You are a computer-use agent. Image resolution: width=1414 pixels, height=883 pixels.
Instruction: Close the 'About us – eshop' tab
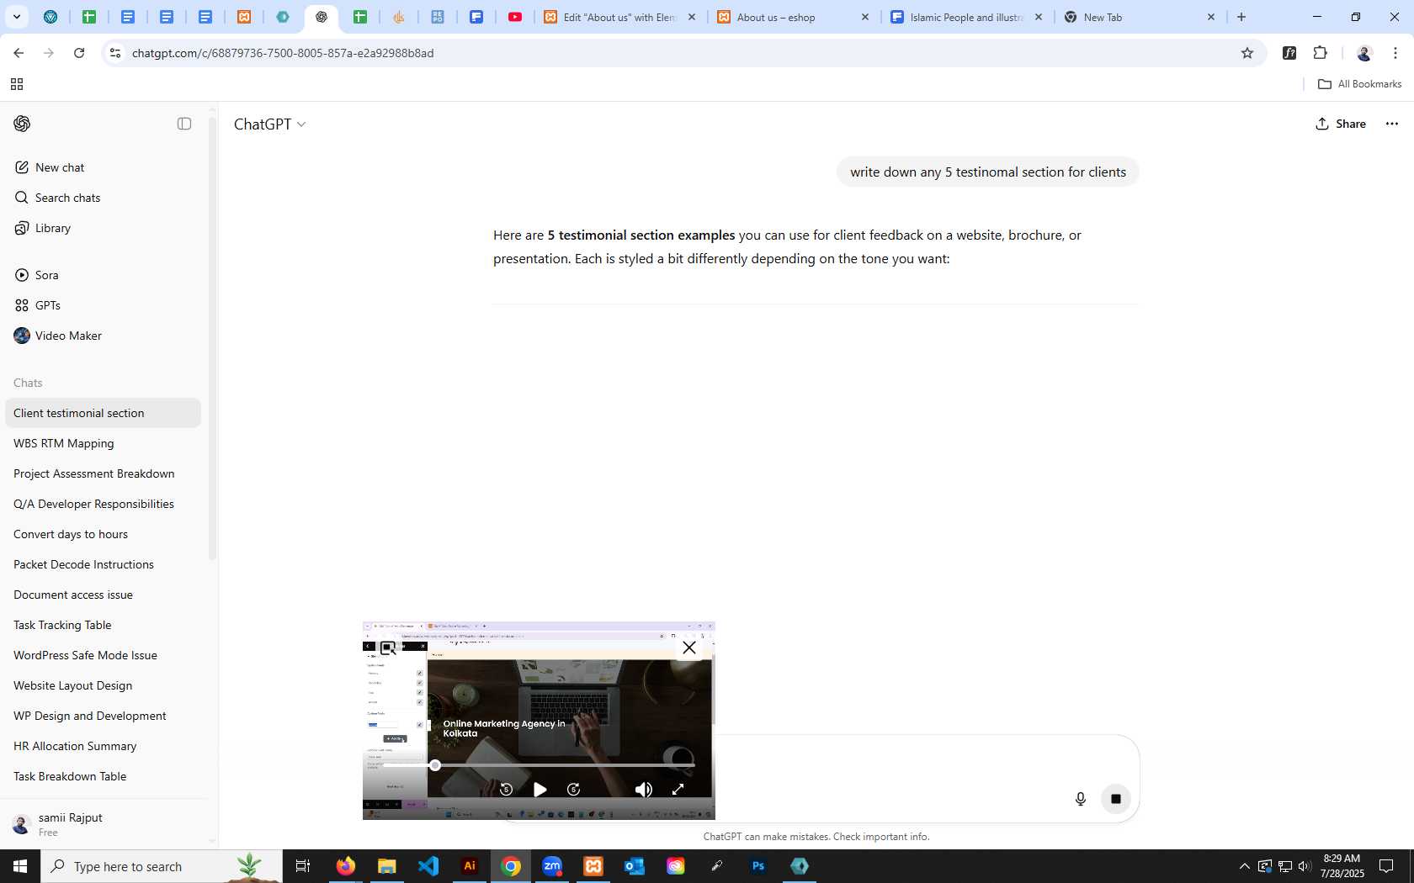tap(865, 17)
